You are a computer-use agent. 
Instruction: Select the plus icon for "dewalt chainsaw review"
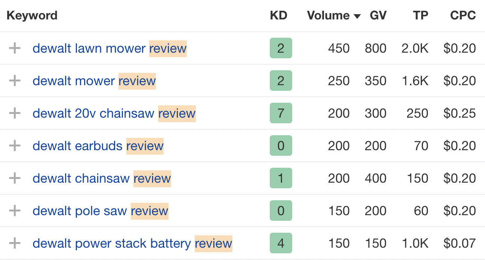15,178
